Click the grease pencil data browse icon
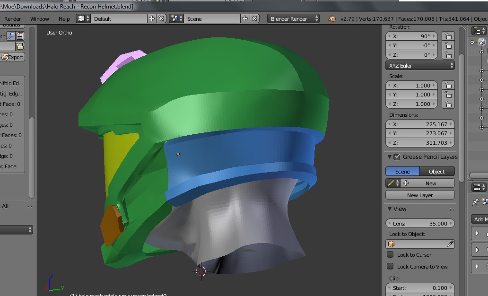The image size is (488, 296). [392, 183]
